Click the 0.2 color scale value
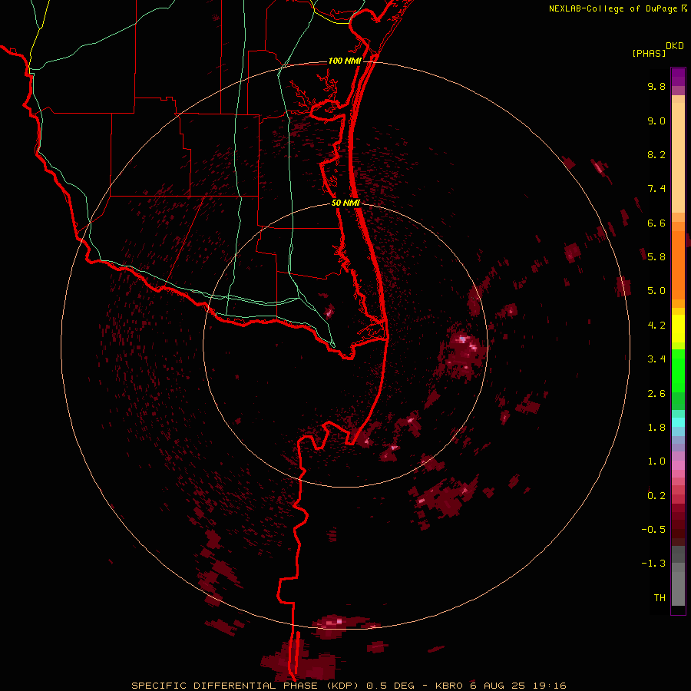 click(656, 495)
